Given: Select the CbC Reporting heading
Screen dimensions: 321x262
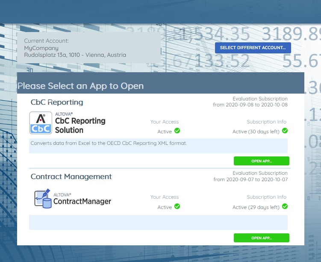Looking at the screenshot, I should (x=57, y=102).
